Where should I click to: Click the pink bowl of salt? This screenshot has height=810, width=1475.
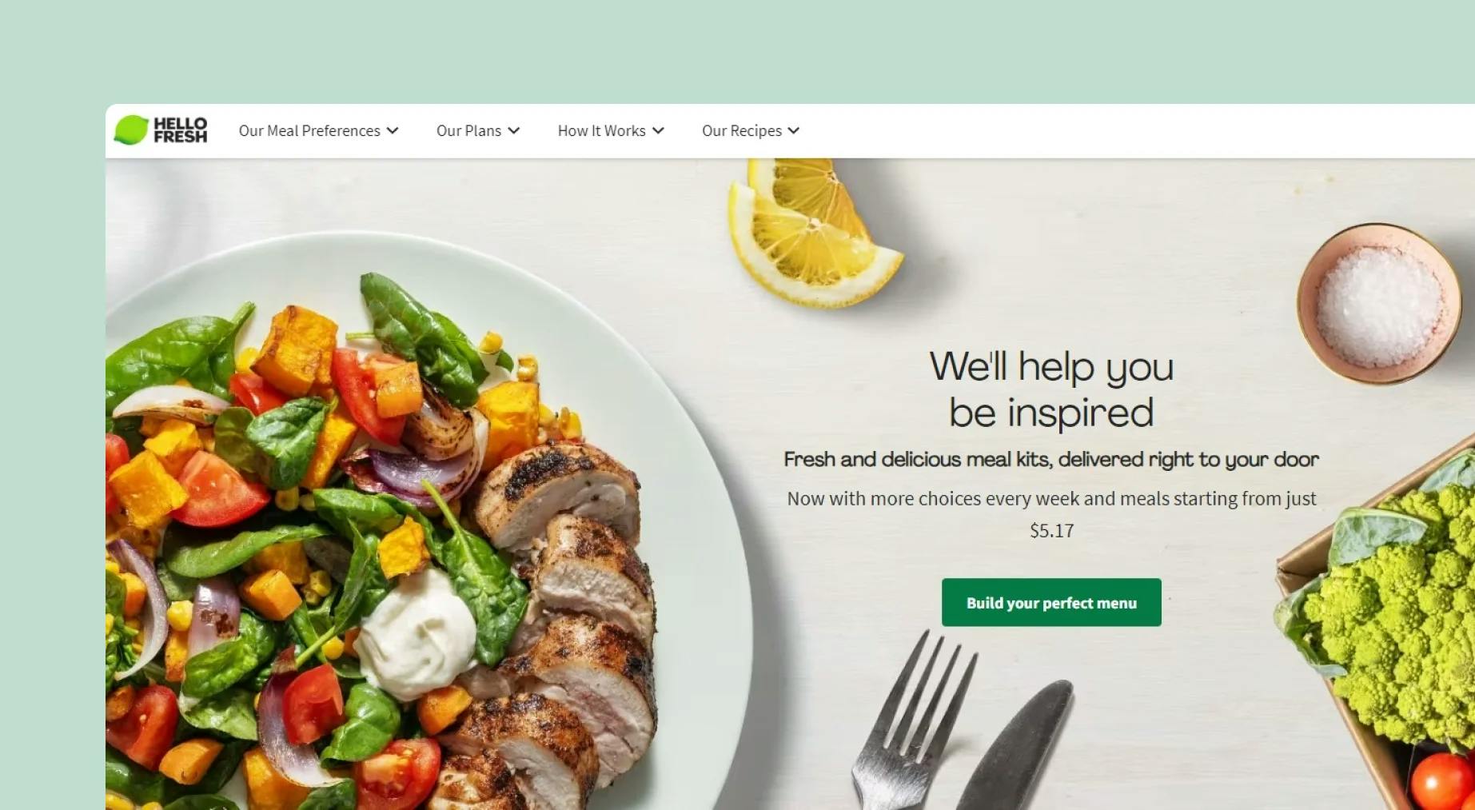(x=1379, y=304)
